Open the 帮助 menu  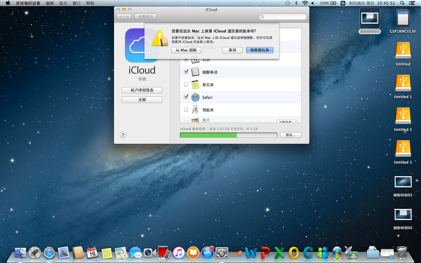(90, 3)
